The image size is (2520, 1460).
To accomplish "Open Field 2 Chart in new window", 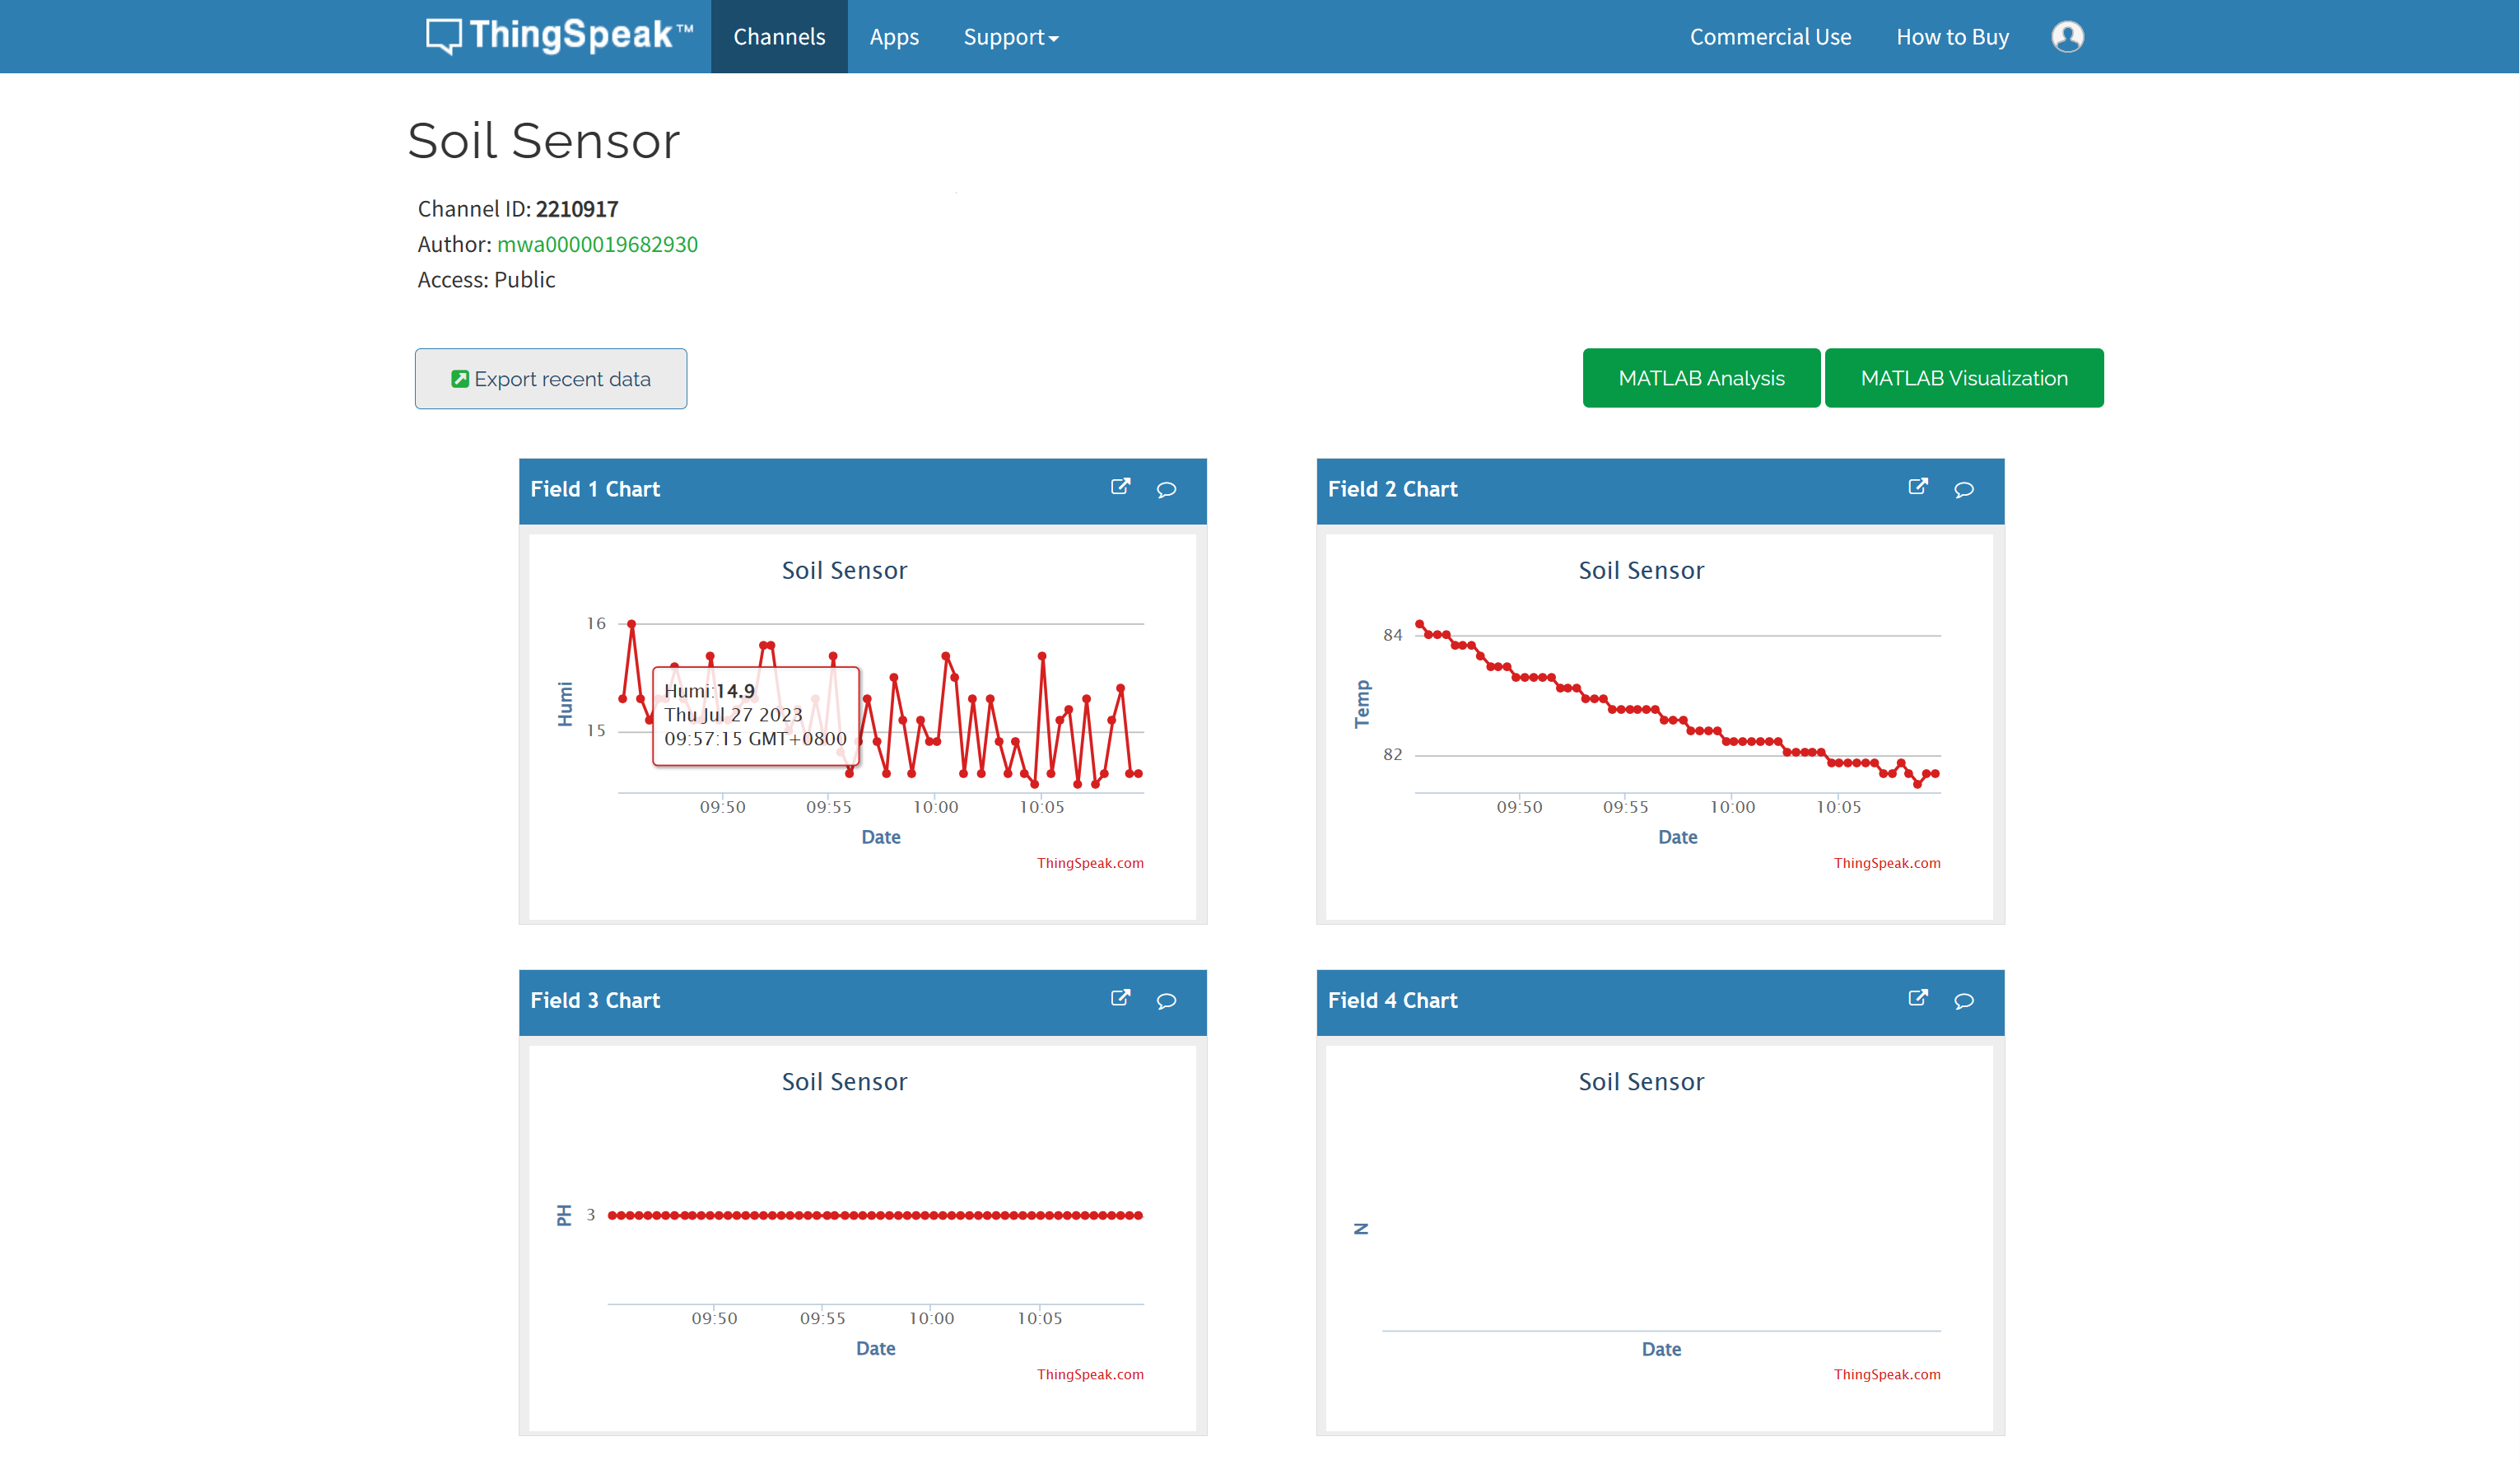I will point(1917,487).
